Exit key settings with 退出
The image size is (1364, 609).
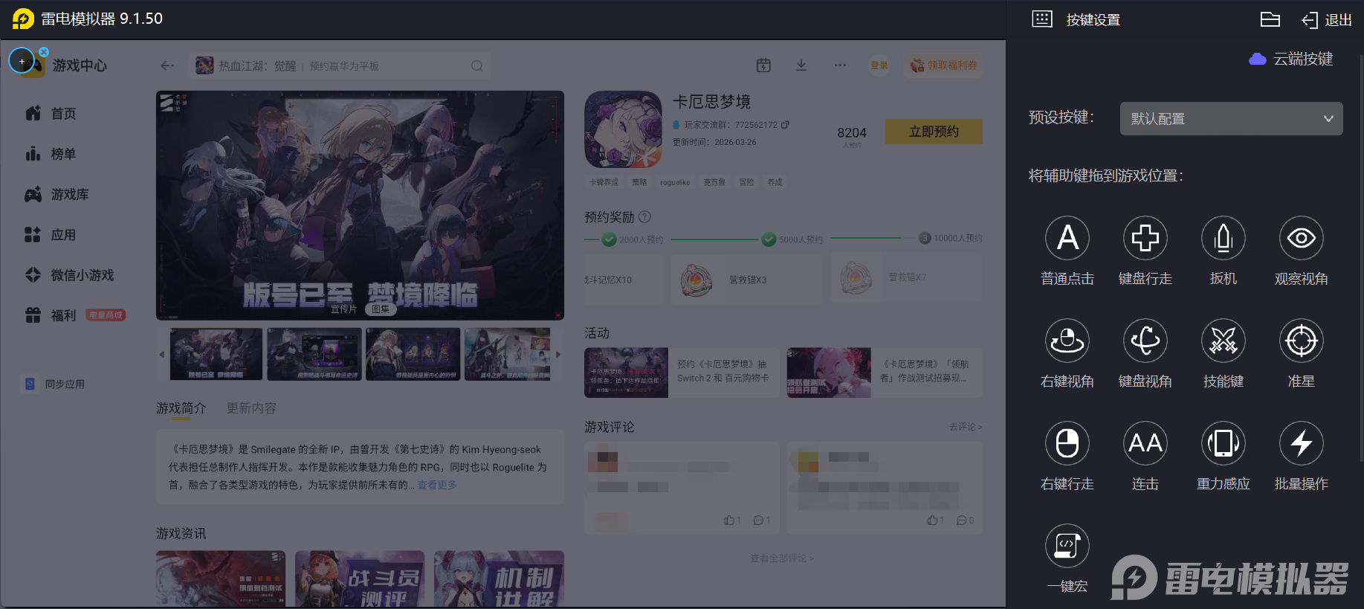pos(1327,20)
